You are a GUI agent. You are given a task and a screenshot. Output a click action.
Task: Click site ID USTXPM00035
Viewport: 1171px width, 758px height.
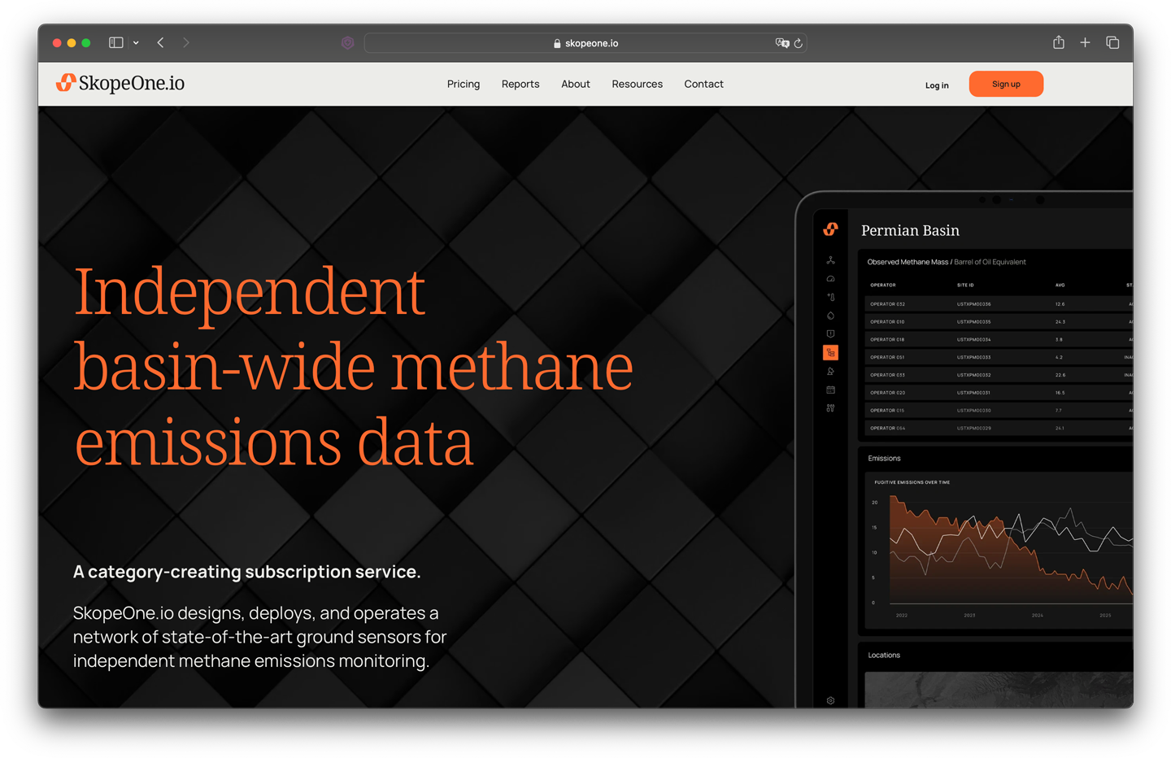[973, 322]
